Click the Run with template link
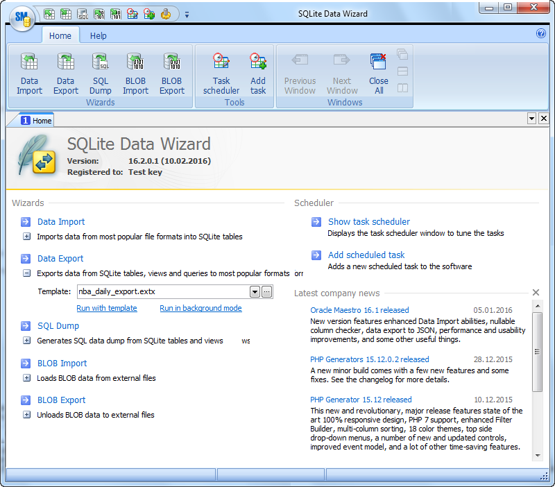 (107, 307)
